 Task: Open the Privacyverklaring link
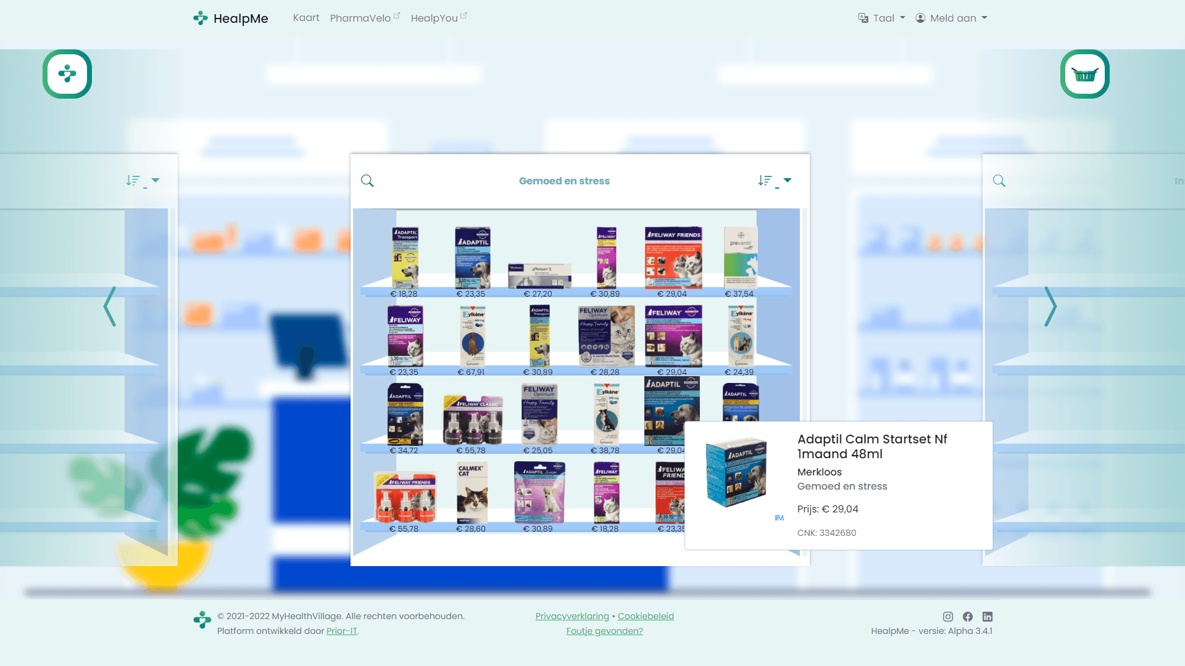click(x=572, y=616)
